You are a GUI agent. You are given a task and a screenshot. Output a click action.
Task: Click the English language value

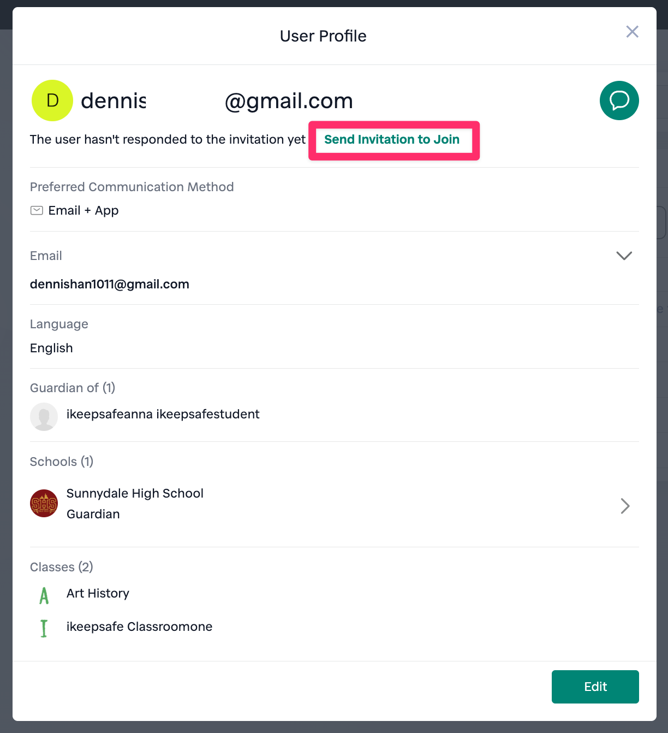51,348
